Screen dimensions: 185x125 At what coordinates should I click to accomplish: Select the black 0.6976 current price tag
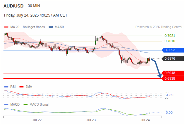[x=173, y=58]
